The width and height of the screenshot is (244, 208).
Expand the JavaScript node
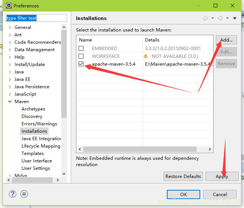10,94
